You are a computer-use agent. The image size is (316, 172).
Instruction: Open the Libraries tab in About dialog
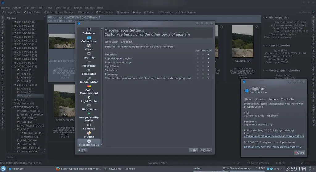(260, 99)
